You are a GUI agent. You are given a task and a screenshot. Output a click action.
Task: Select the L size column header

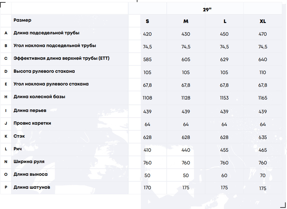(225, 21)
